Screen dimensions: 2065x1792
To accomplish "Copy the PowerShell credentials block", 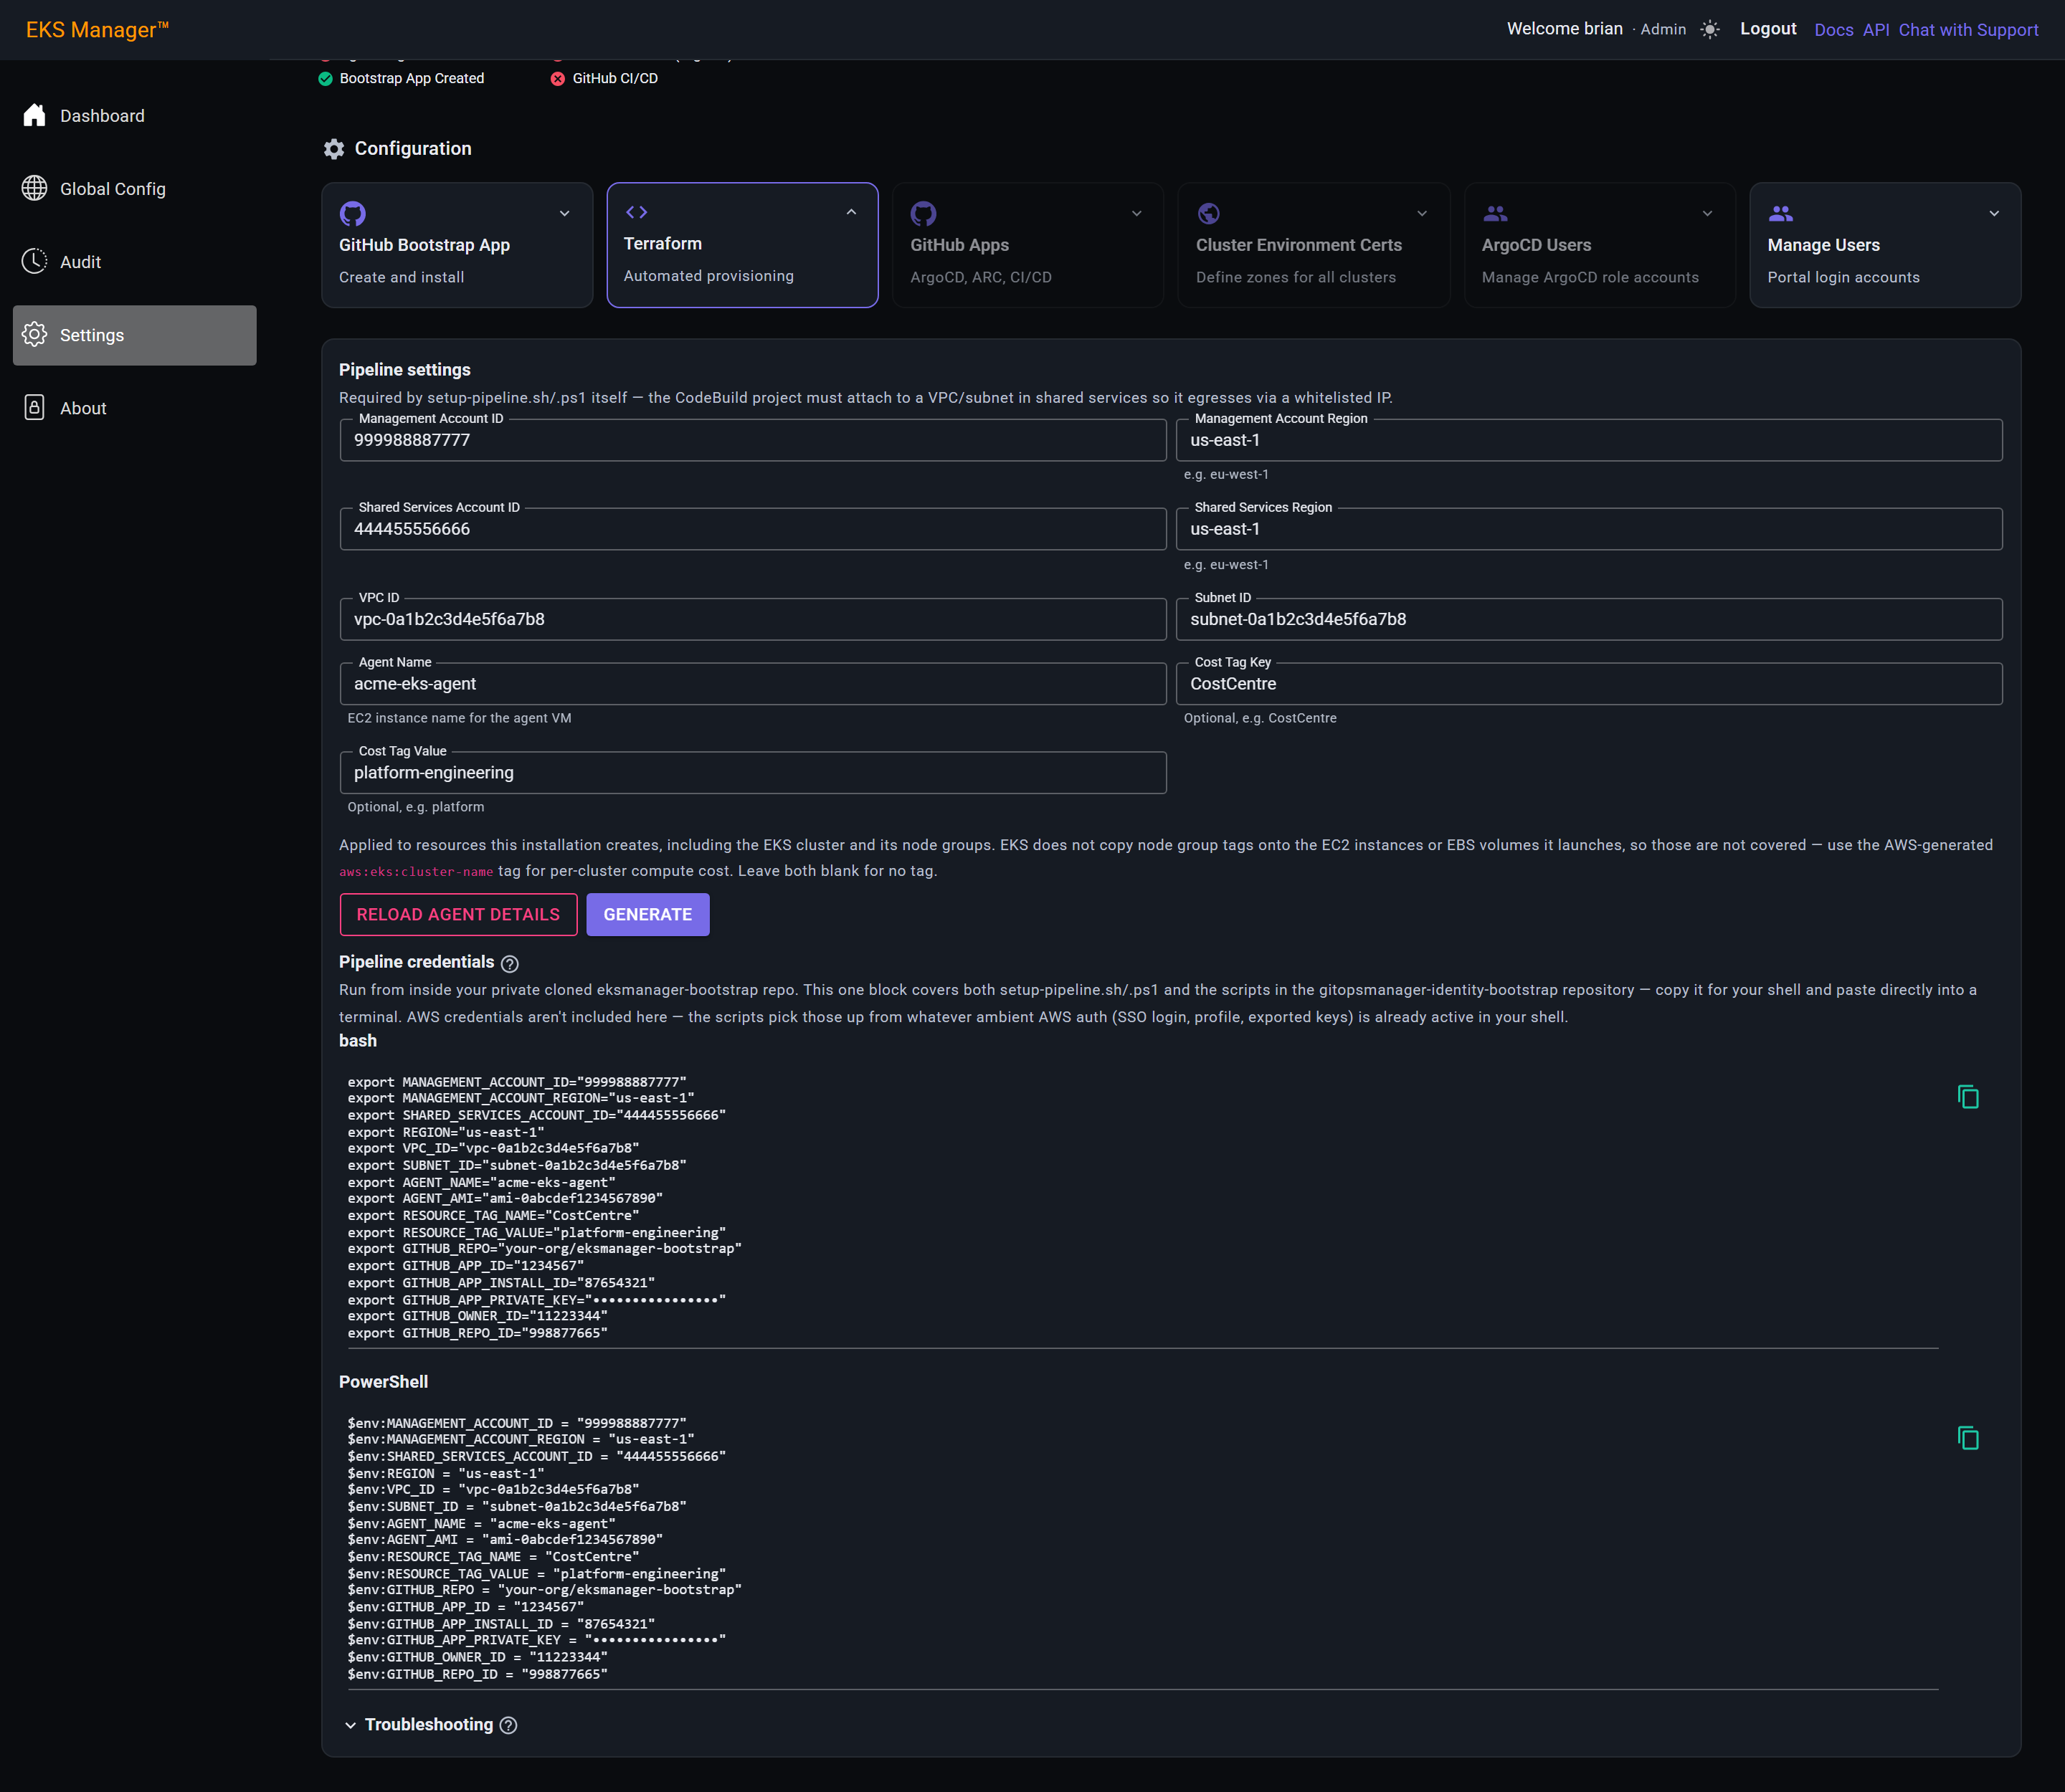I will [1968, 1438].
